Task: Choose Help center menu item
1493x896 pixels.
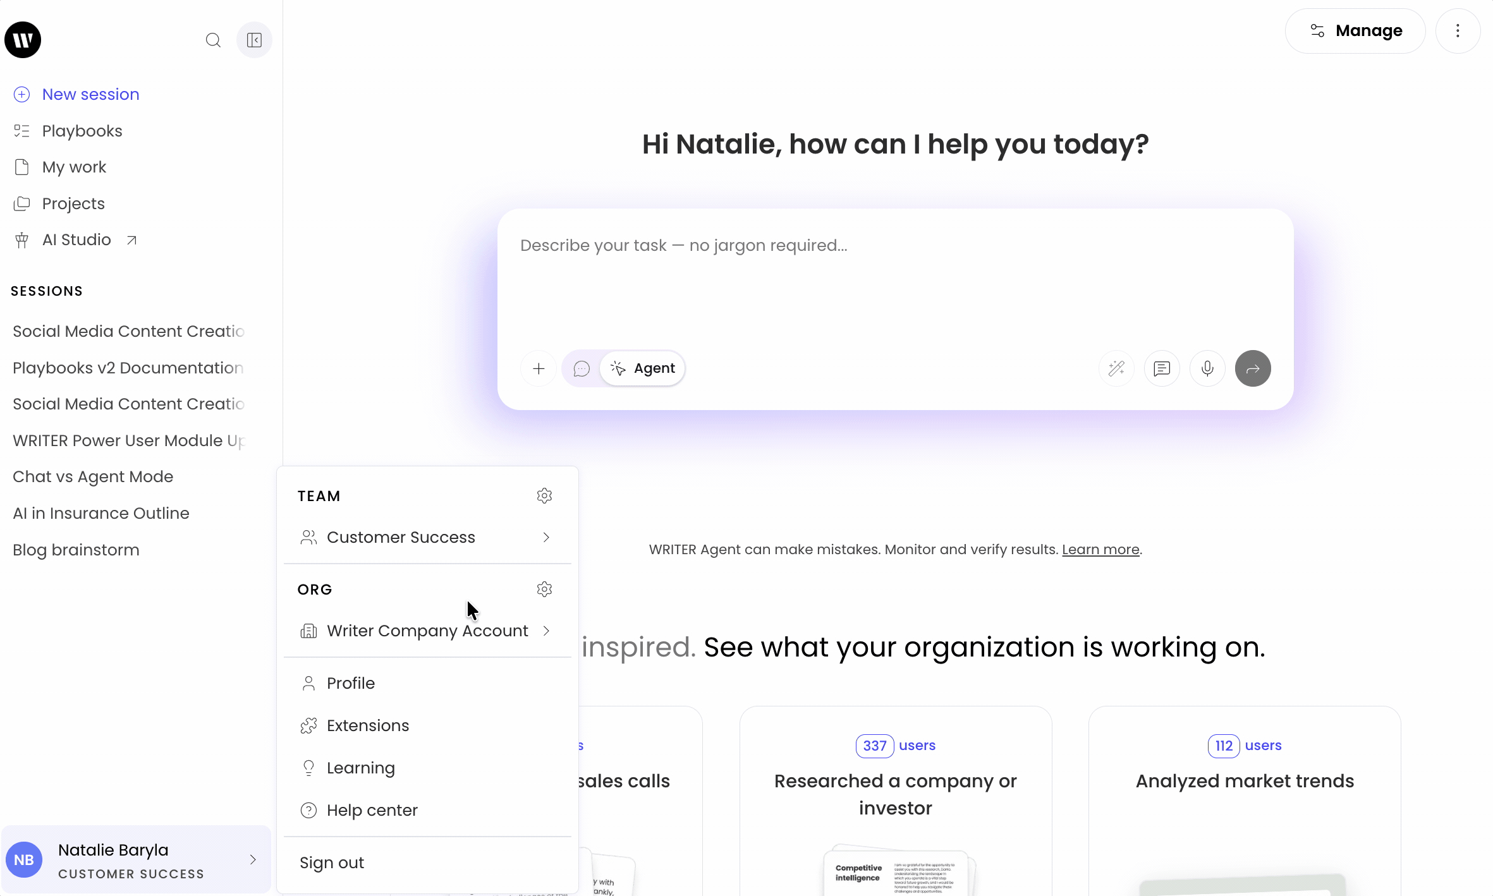Action: pos(372,810)
